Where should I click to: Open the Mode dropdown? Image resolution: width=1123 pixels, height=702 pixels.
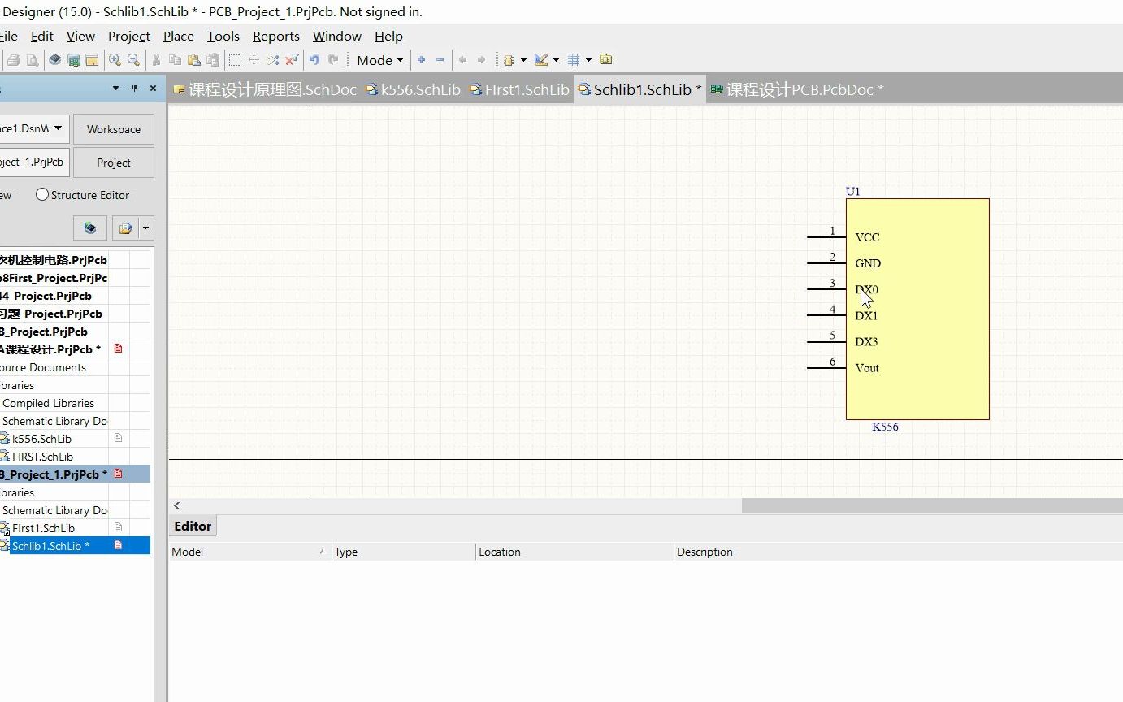click(379, 59)
